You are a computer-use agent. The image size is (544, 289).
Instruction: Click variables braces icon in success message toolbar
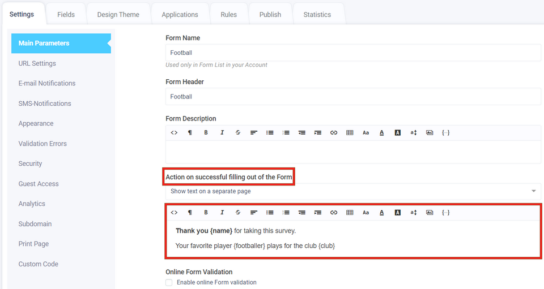pos(445,213)
